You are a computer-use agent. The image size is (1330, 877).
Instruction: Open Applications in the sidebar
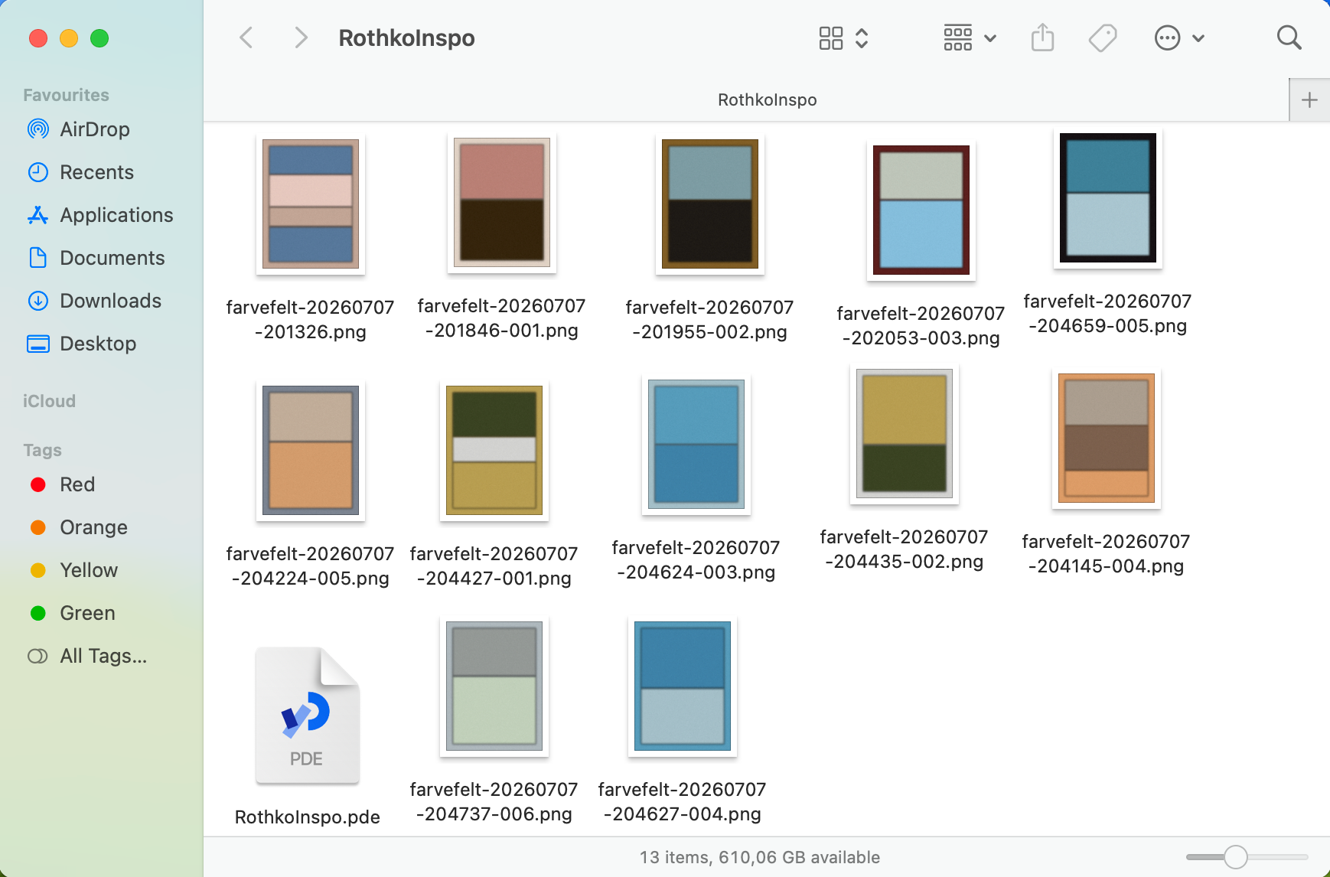(102, 215)
